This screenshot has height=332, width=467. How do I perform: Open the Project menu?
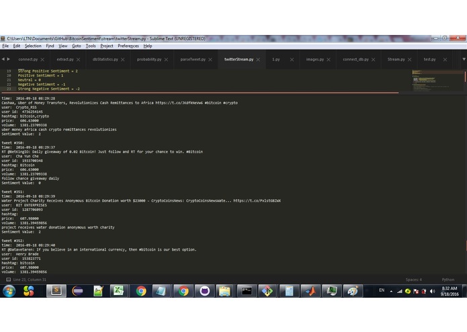[x=107, y=46]
